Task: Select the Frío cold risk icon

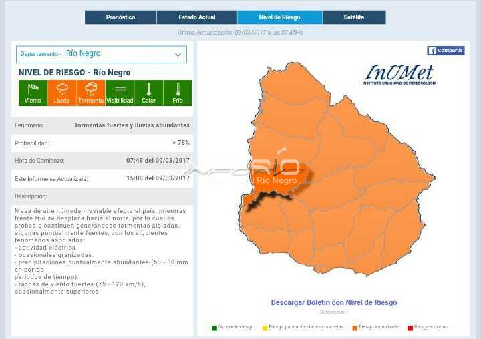Action: coord(178,93)
